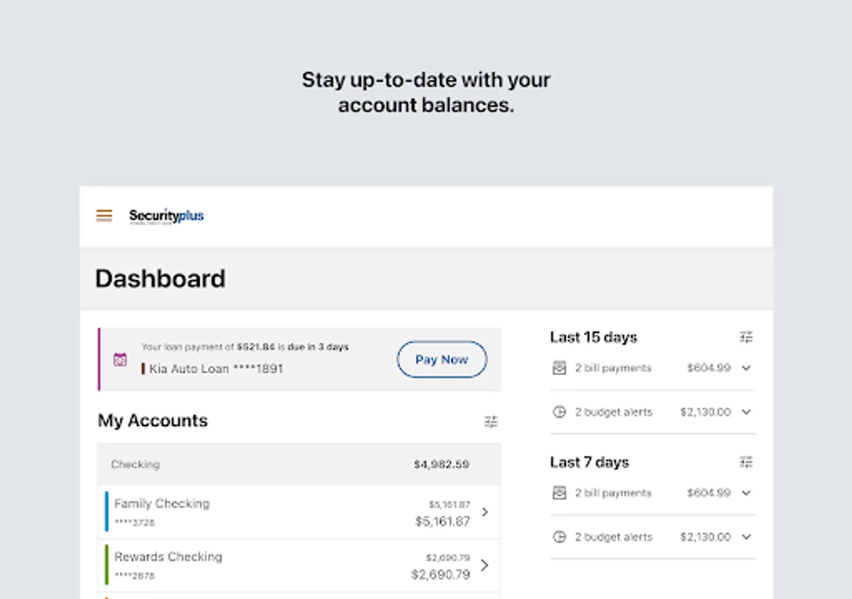Click budget alerts icon under Last 15 days

560,412
